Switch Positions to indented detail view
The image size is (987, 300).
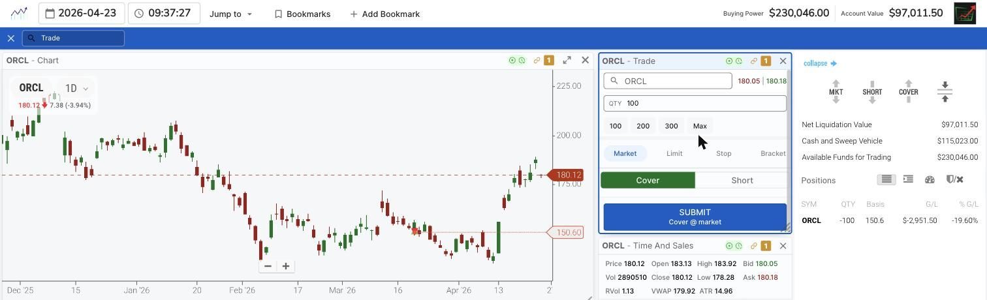(908, 179)
